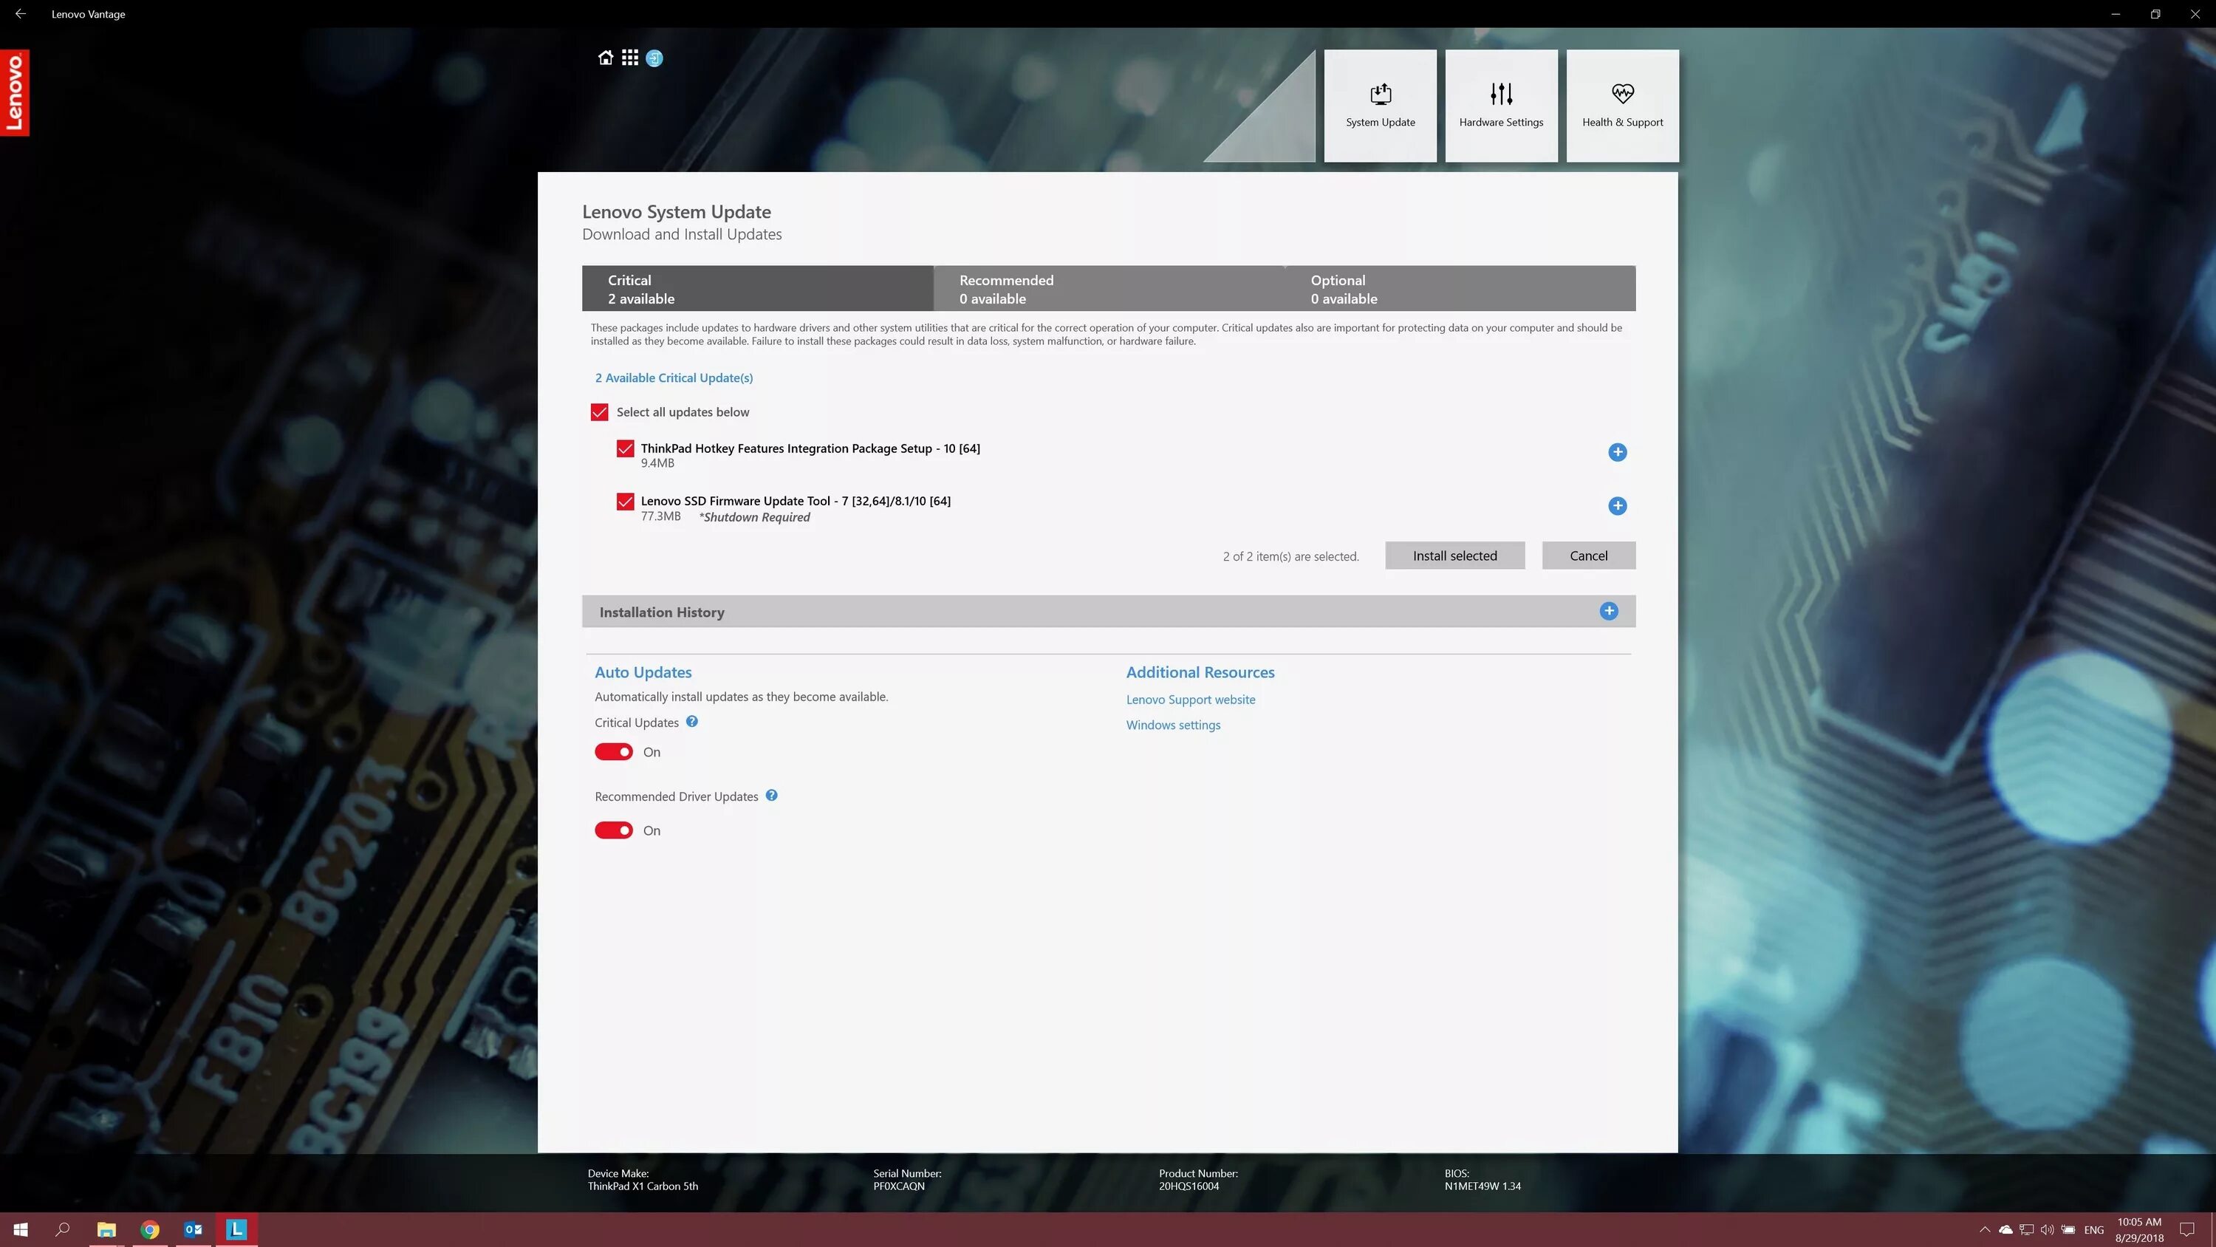Go to the Home icon
This screenshot has height=1247, width=2216.
pos(606,58)
